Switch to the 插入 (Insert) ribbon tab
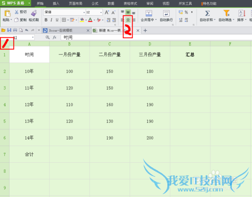The width and height of the screenshot is (252, 197). pyautogui.click(x=56, y=4)
